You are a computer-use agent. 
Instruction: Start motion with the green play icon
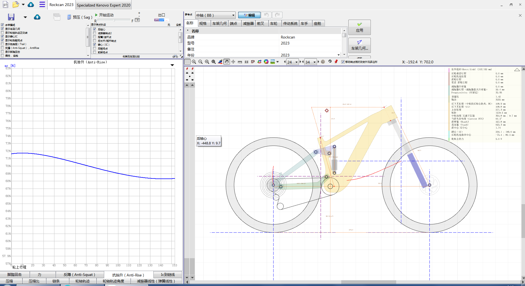(96, 15)
